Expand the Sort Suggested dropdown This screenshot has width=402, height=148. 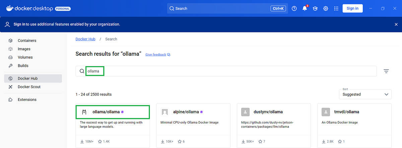tap(365, 94)
